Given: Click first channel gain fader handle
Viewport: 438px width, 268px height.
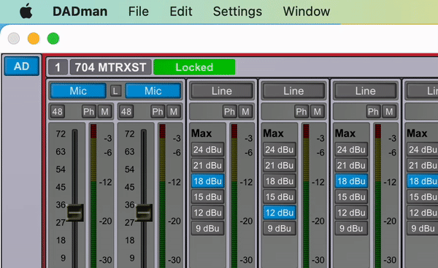Looking at the screenshot, I should [75, 213].
